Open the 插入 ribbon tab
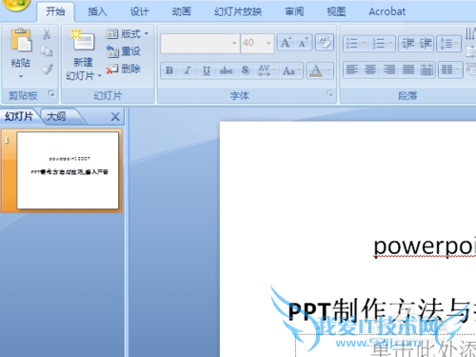The width and height of the screenshot is (476, 357). (x=97, y=11)
